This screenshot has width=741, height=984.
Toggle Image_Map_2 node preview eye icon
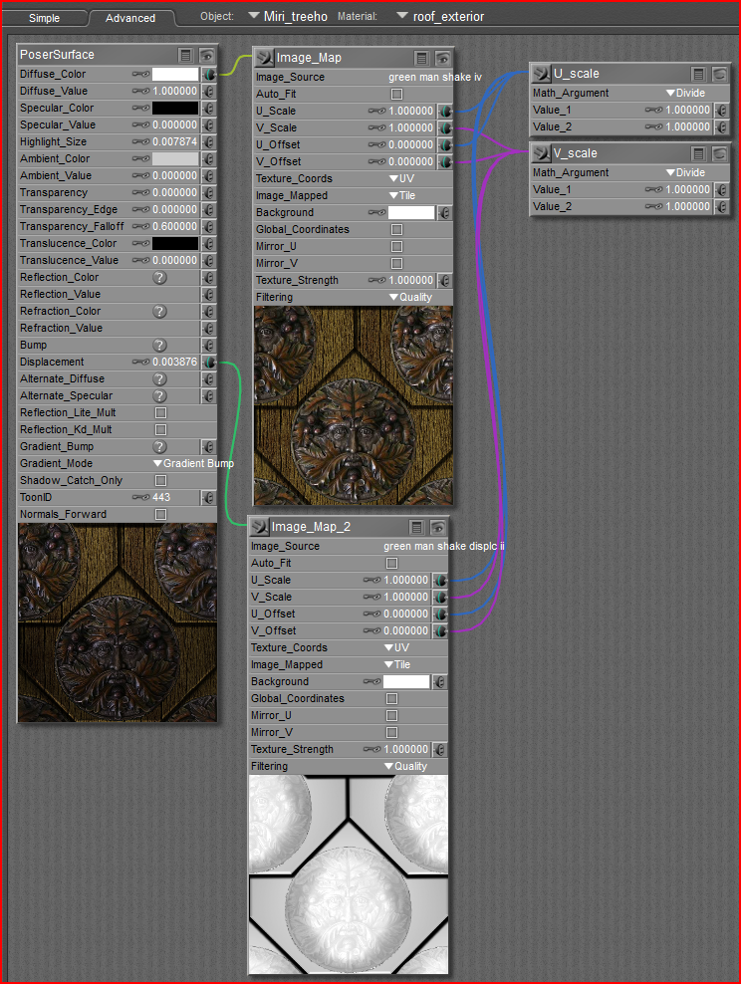436,527
